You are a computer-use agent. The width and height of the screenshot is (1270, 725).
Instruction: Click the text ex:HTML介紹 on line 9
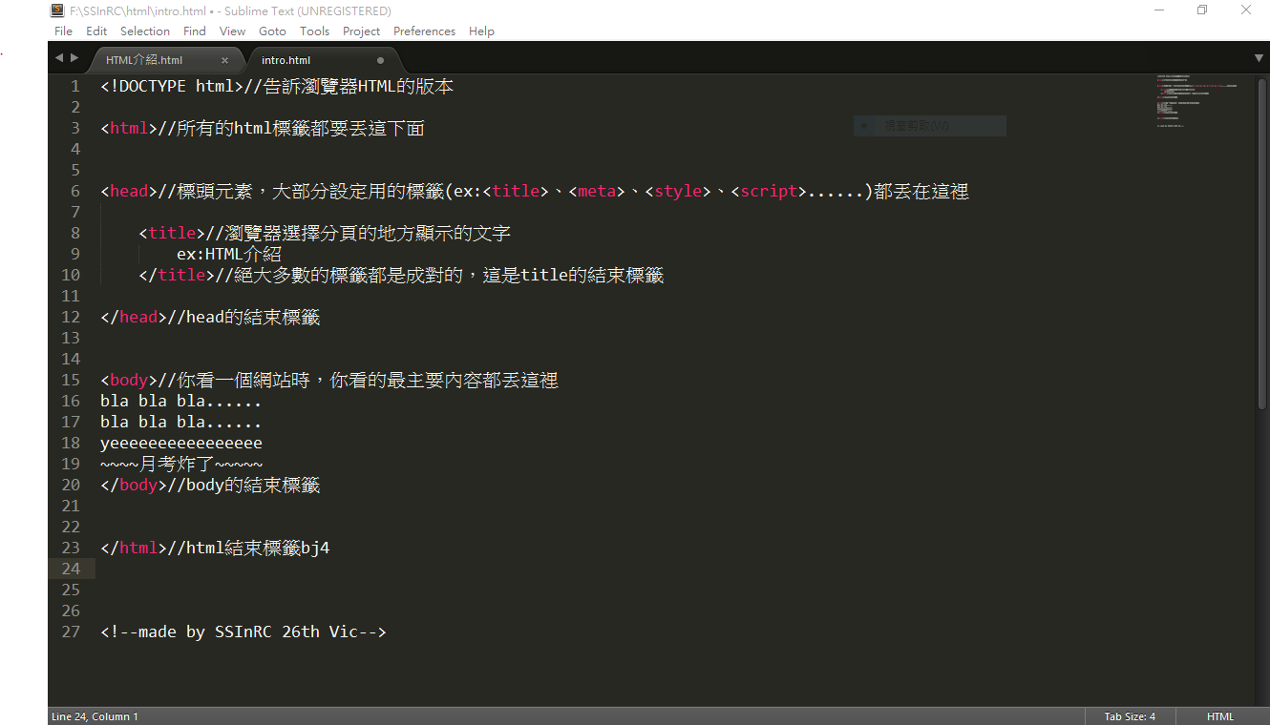[x=229, y=254]
